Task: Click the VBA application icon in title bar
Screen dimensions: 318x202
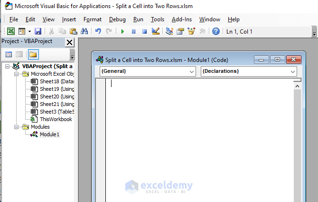Action: 9,6
